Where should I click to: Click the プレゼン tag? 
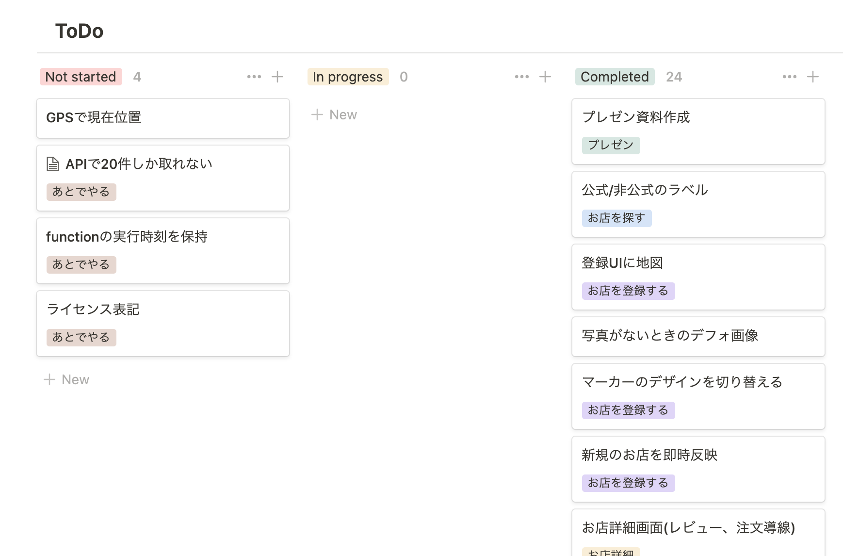click(x=611, y=145)
